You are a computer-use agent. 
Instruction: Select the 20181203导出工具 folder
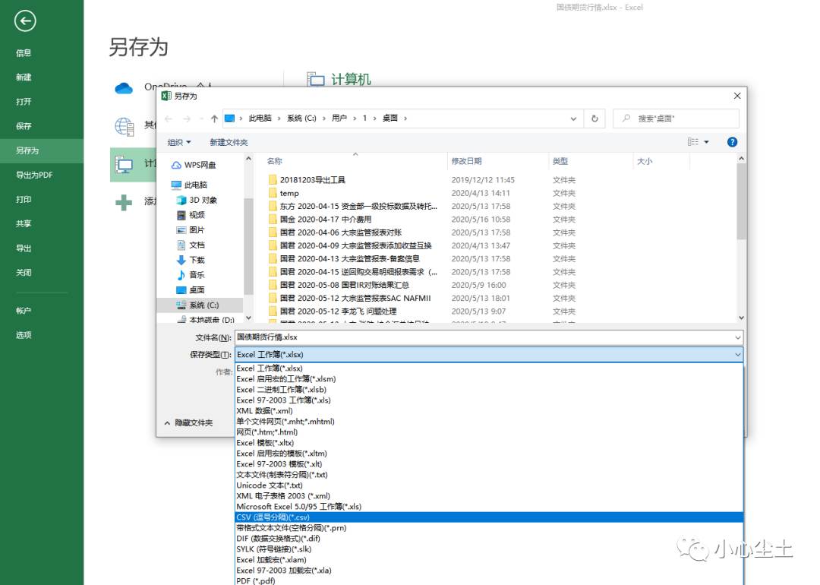312,180
